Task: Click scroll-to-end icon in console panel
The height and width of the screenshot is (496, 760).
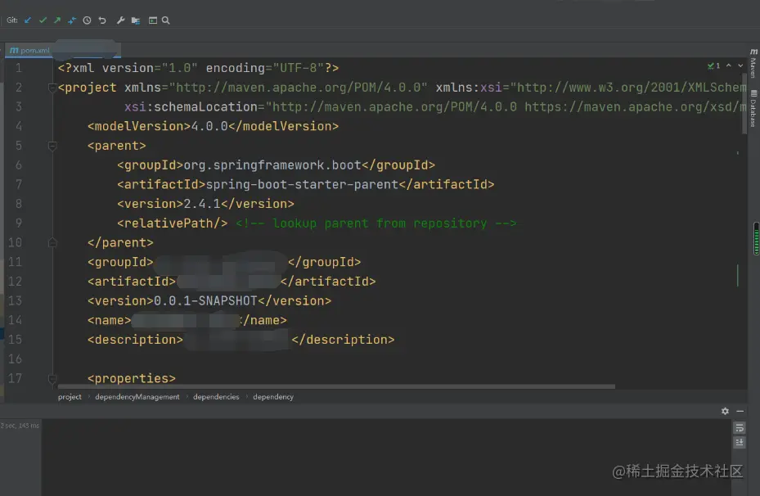Action: [x=740, y=442]
